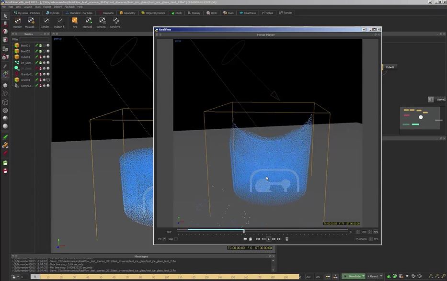Click the green pen icon in left toolbar
The width and height of the screenshot is (447, 281).
[x=5, y=137]
